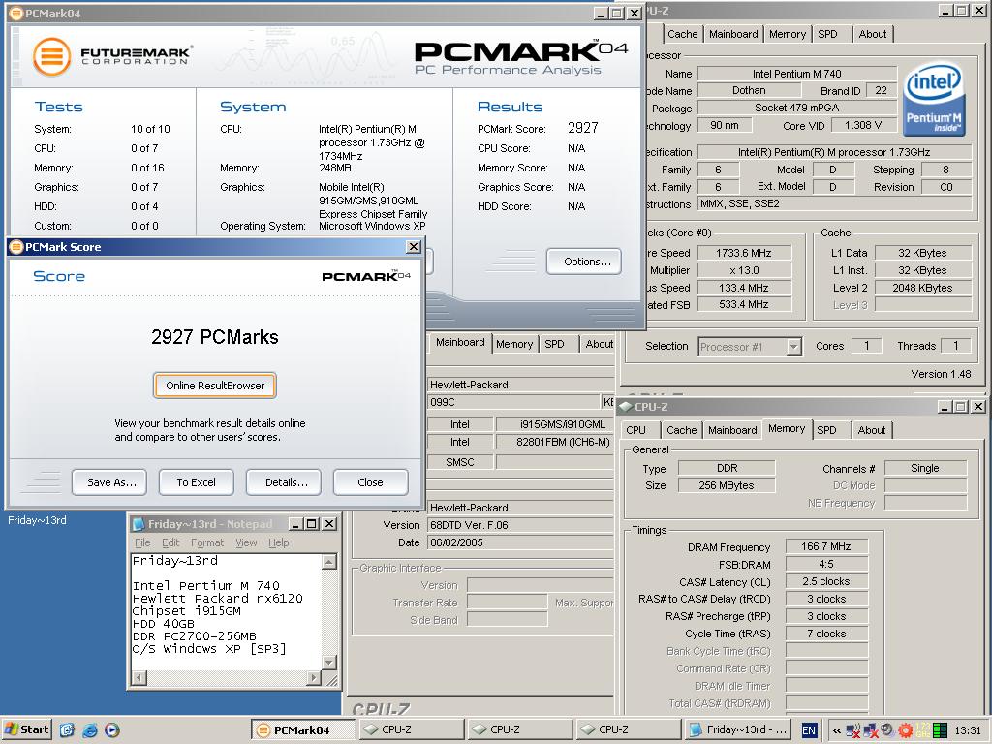992x744 pixels.
Task: Open Options... in PCMark04 window
Action: (x=584, y=262)
